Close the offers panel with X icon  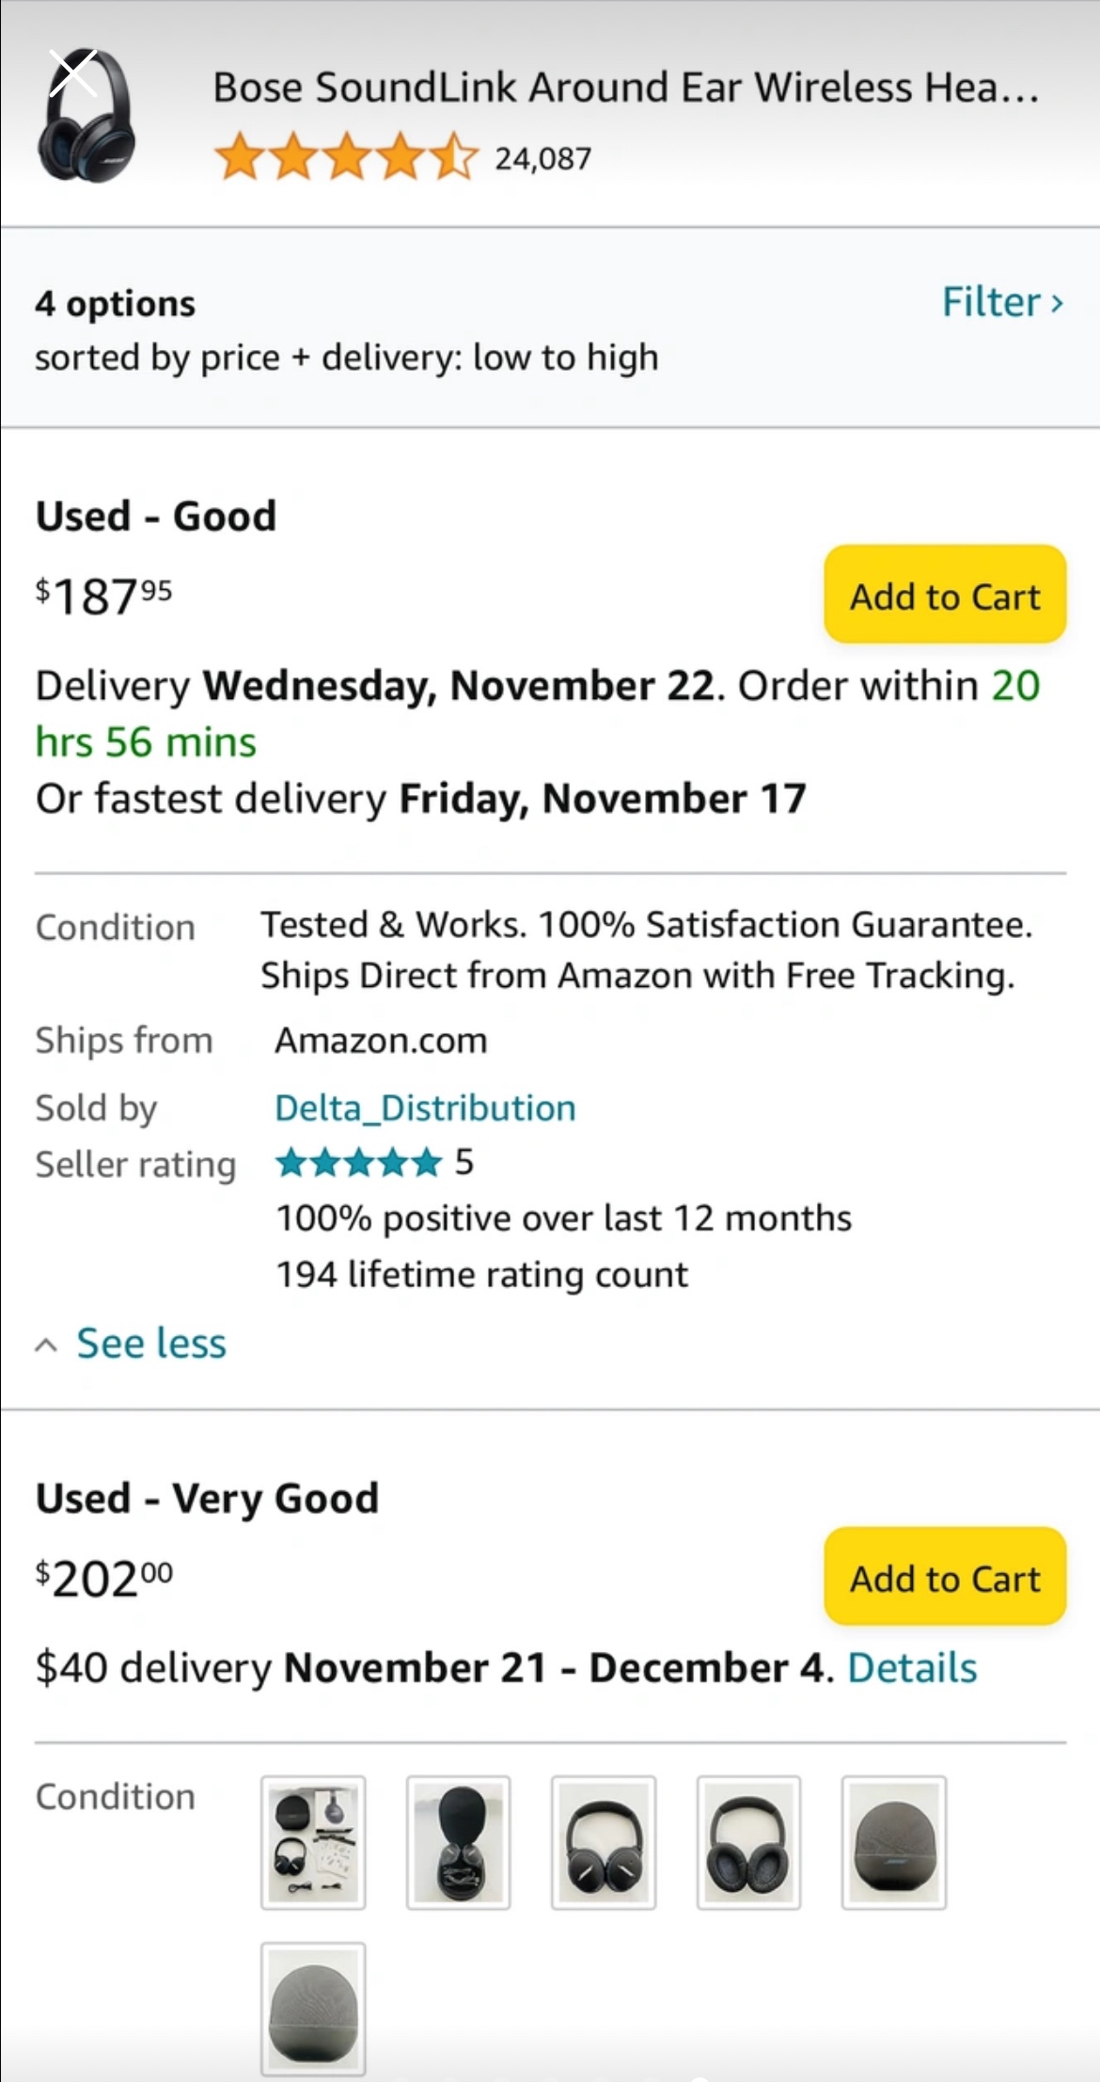point(73,72)
